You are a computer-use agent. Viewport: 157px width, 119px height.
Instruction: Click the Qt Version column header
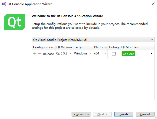(x=64, y=47)
